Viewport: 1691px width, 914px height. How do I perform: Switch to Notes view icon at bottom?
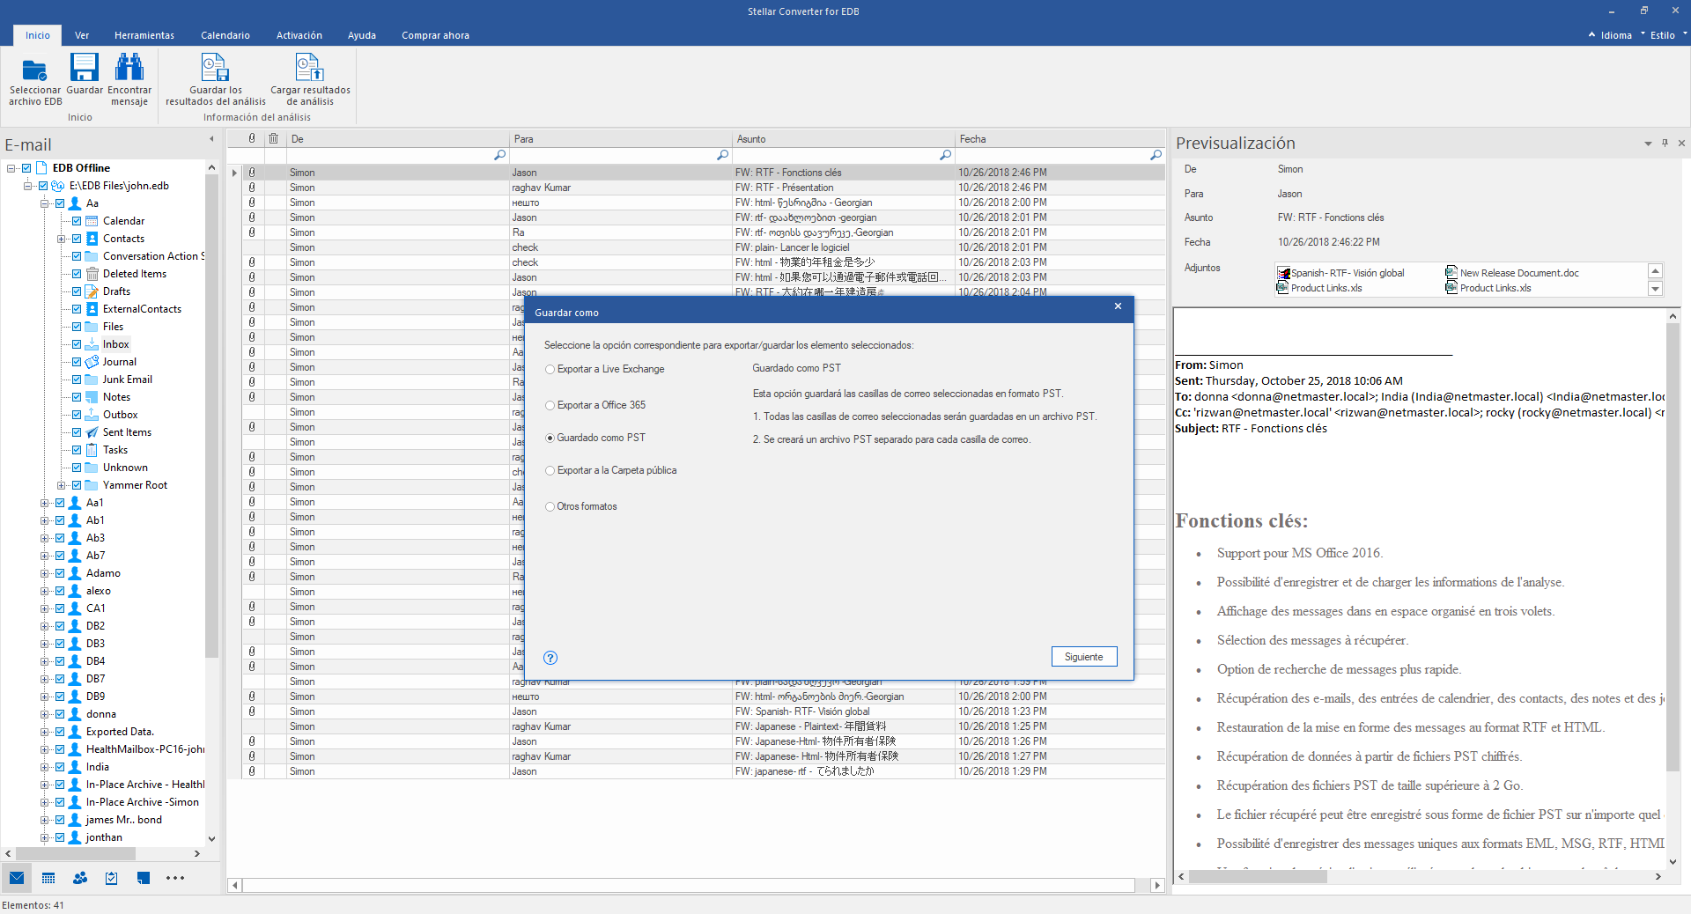(144, 878)
